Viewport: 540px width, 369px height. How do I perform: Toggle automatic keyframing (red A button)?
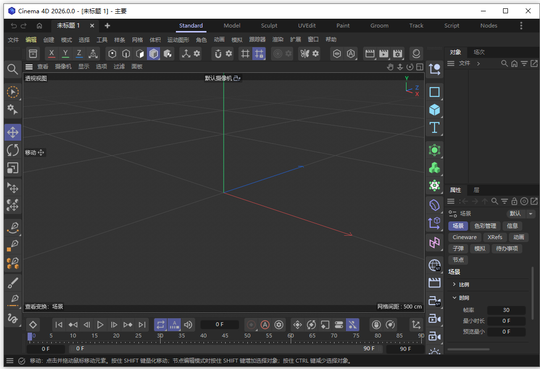(x=265, y=324)
